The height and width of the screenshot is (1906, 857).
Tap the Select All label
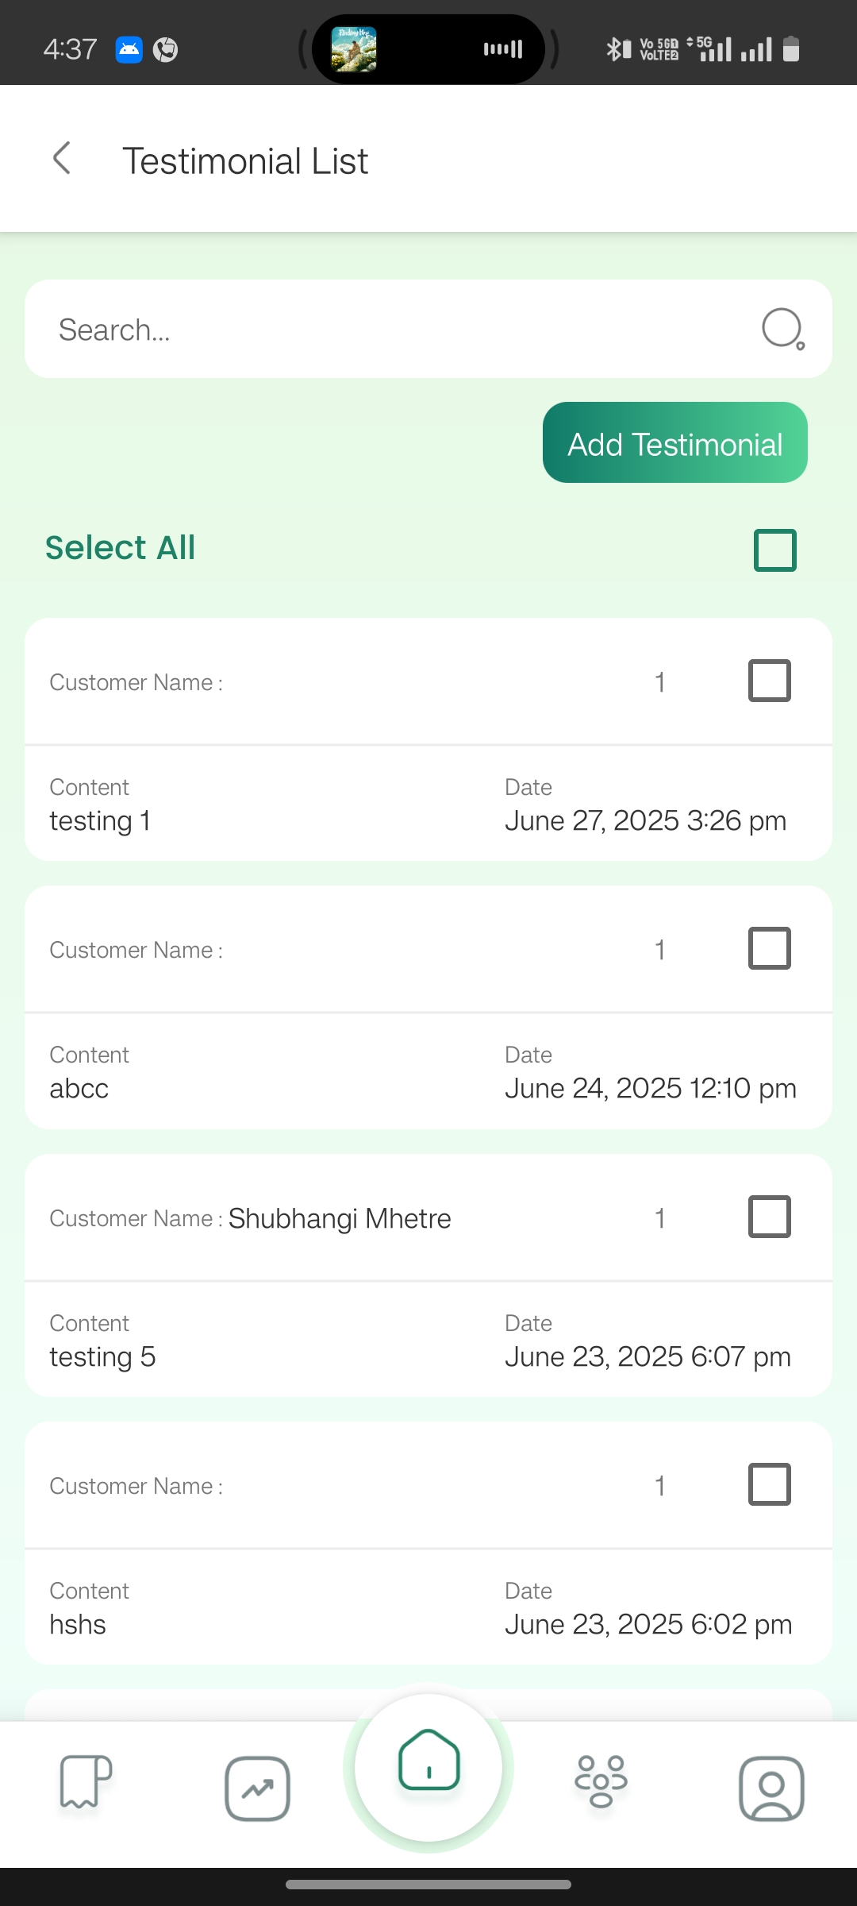[120, 548]
